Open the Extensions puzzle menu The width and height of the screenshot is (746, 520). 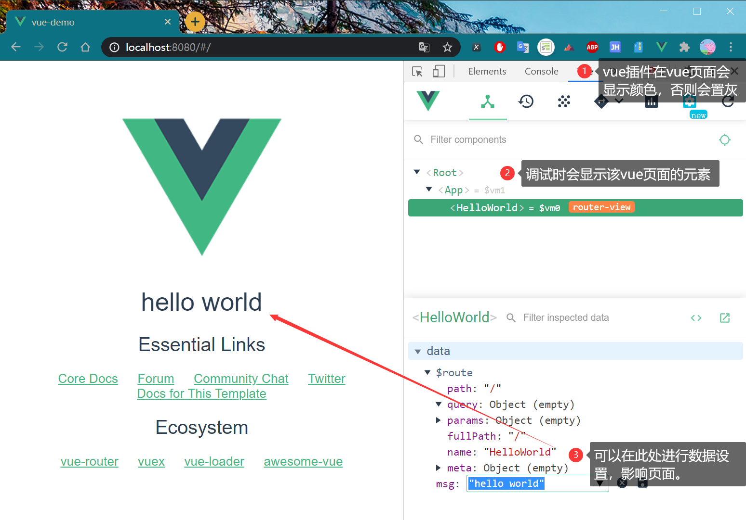(x=684, y=47)
